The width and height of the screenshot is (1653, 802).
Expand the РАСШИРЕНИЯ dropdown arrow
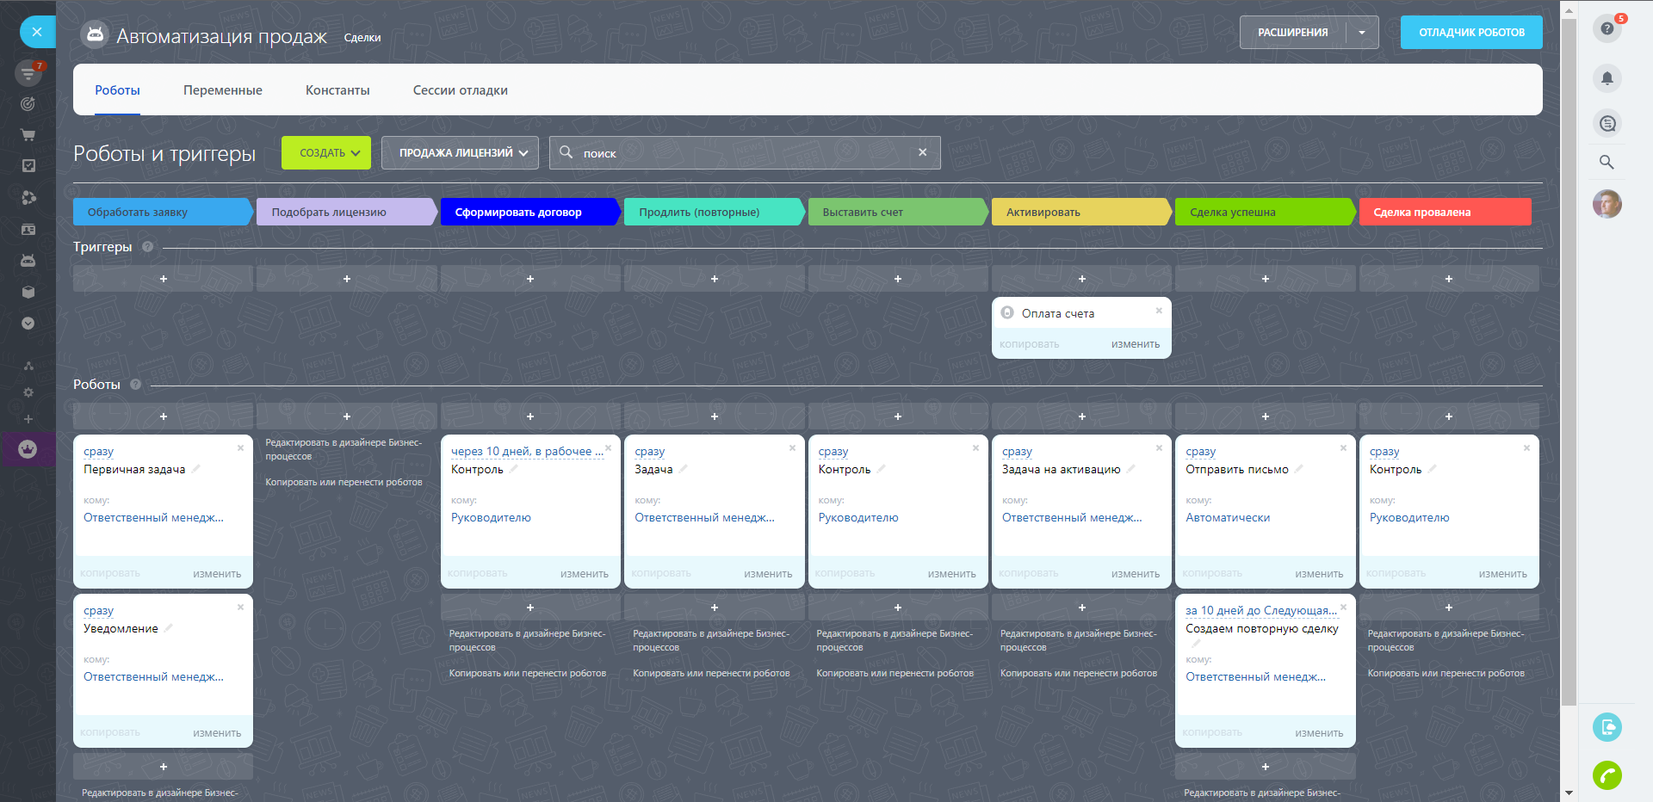click(1362, 33)
